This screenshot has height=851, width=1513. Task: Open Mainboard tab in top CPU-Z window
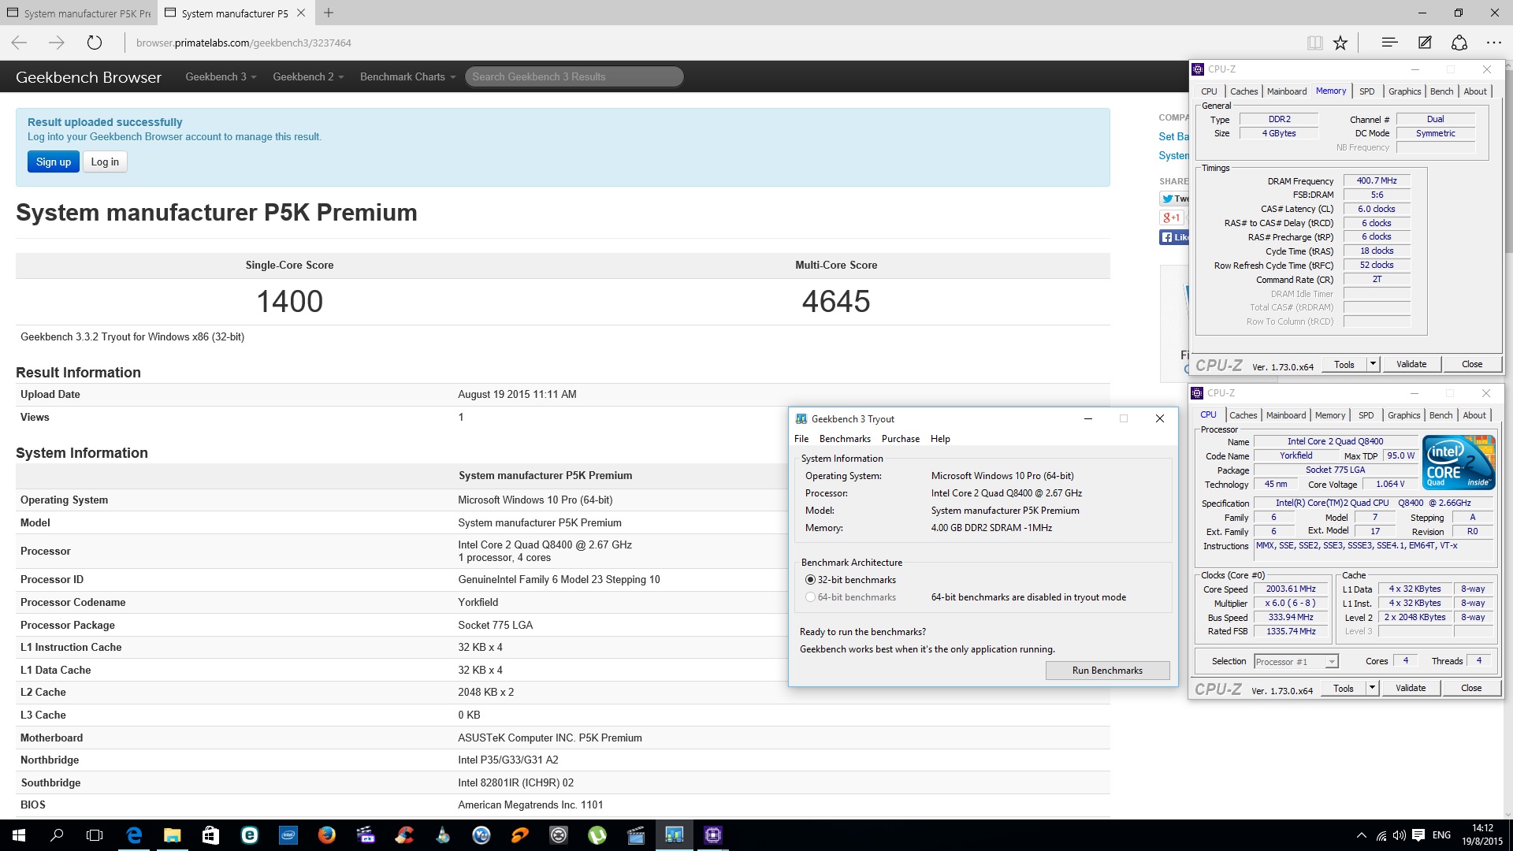point(1287,91)
